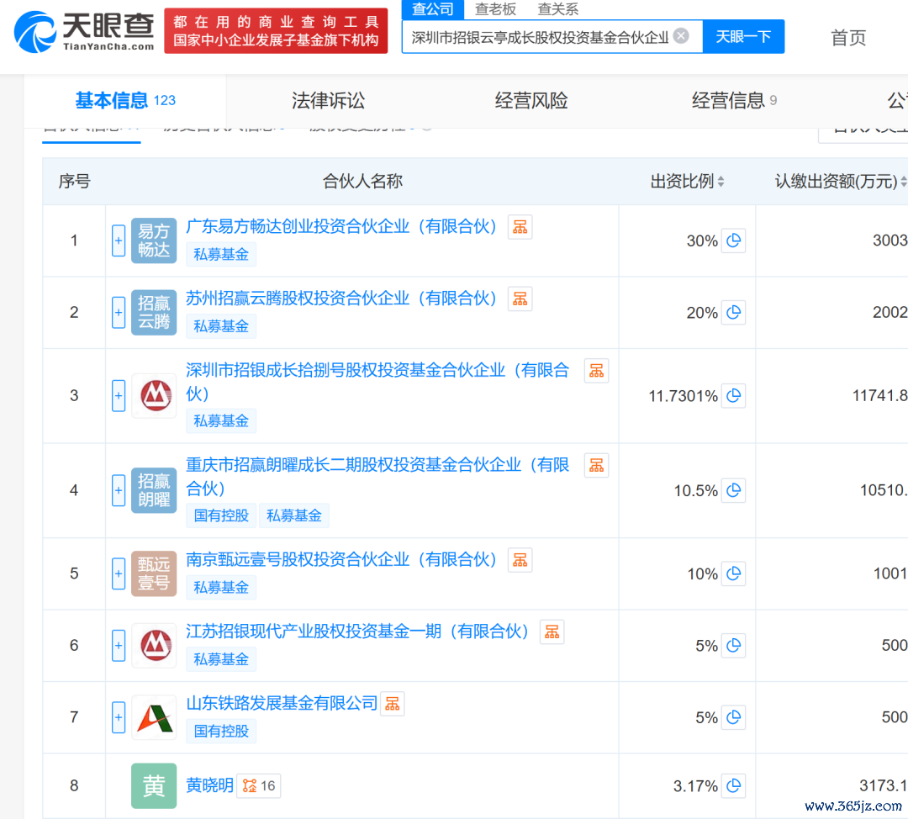
Task: Open 黄晓明 partner link
Action: point(209,785)
